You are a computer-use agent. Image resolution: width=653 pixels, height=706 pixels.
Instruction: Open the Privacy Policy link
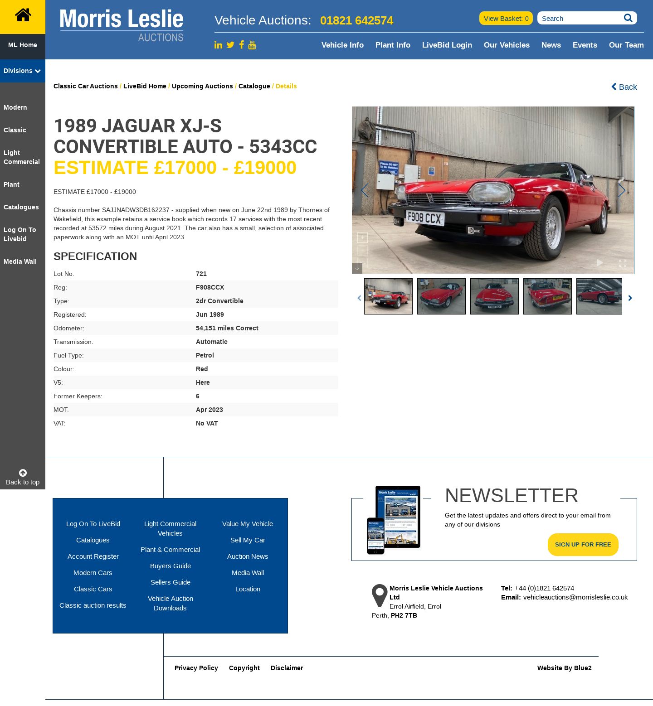(x=196, y=668)
